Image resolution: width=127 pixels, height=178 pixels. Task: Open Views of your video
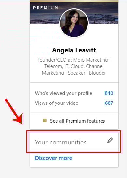point(56,103)
